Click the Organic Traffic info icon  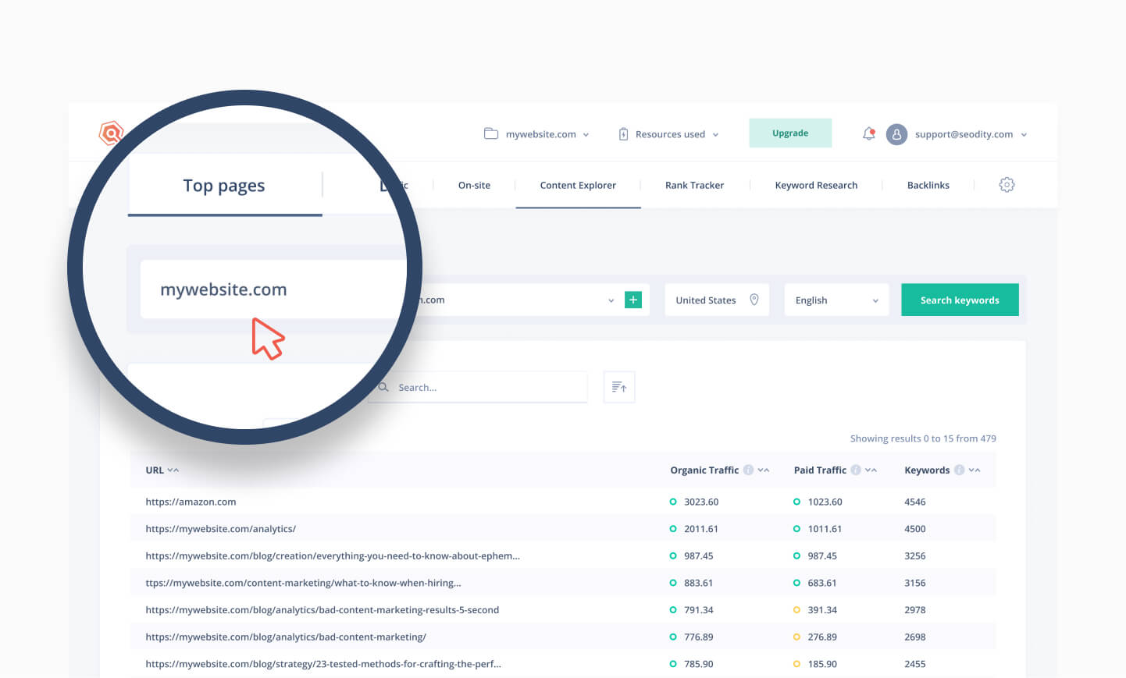748,470
